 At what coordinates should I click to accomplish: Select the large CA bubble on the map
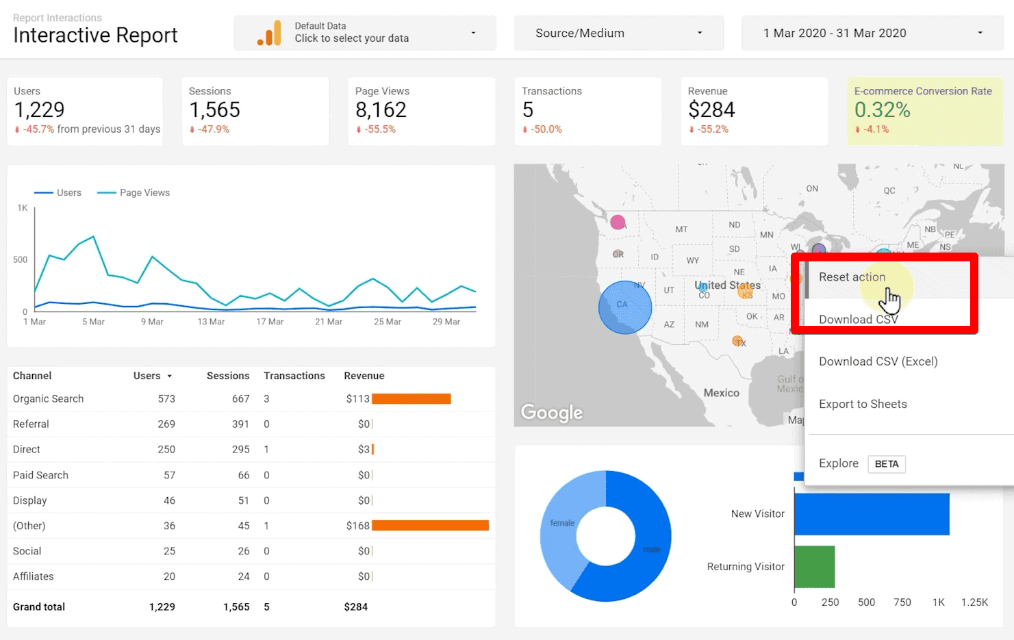[x=624, y=307]
